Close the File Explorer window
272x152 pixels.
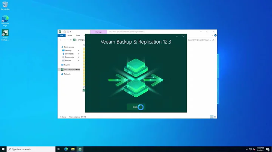tap(214, 32)
